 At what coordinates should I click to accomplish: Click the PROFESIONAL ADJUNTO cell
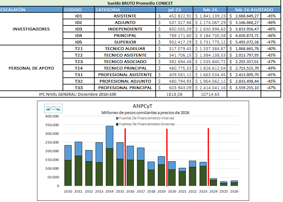click(x=125, y=81)
